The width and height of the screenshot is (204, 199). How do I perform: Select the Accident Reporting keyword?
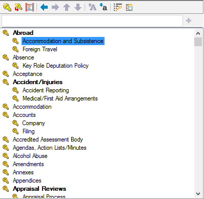click(x=46, y=90)
